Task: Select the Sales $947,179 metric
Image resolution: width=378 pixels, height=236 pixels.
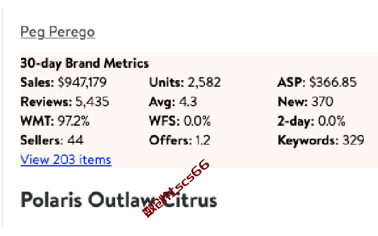Action: click(x=63, y=83)
